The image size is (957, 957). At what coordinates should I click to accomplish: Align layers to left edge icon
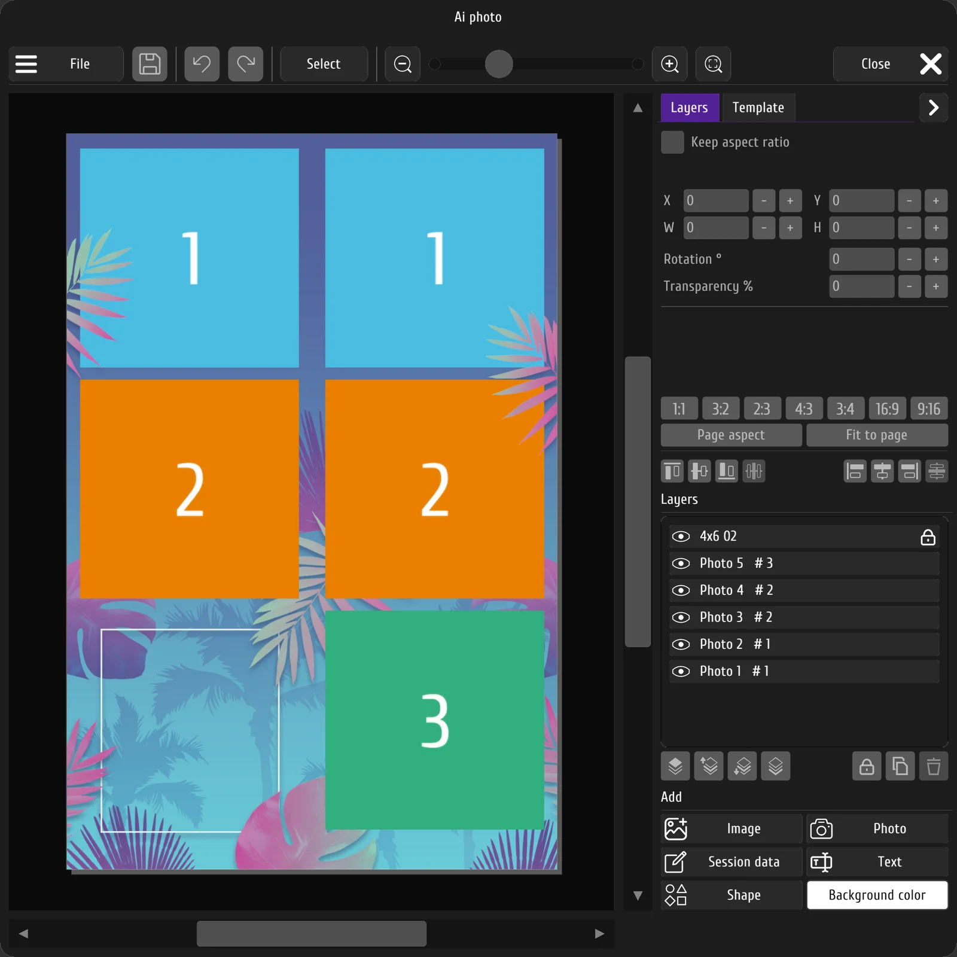[x=855, y=471]
